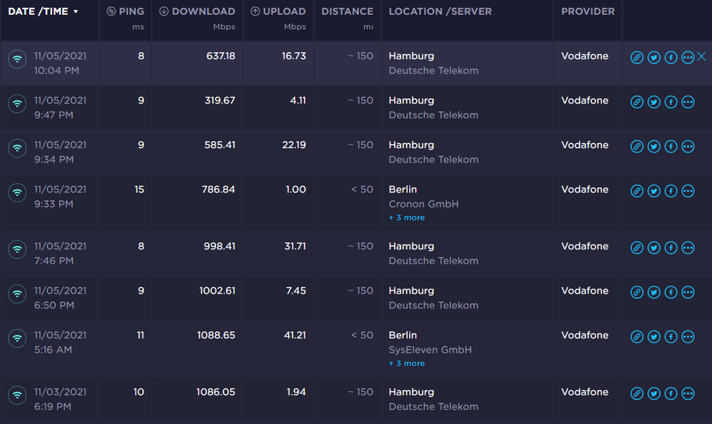Click SysEleven GmbH server name
712x424 pixels.
point(430,350)
